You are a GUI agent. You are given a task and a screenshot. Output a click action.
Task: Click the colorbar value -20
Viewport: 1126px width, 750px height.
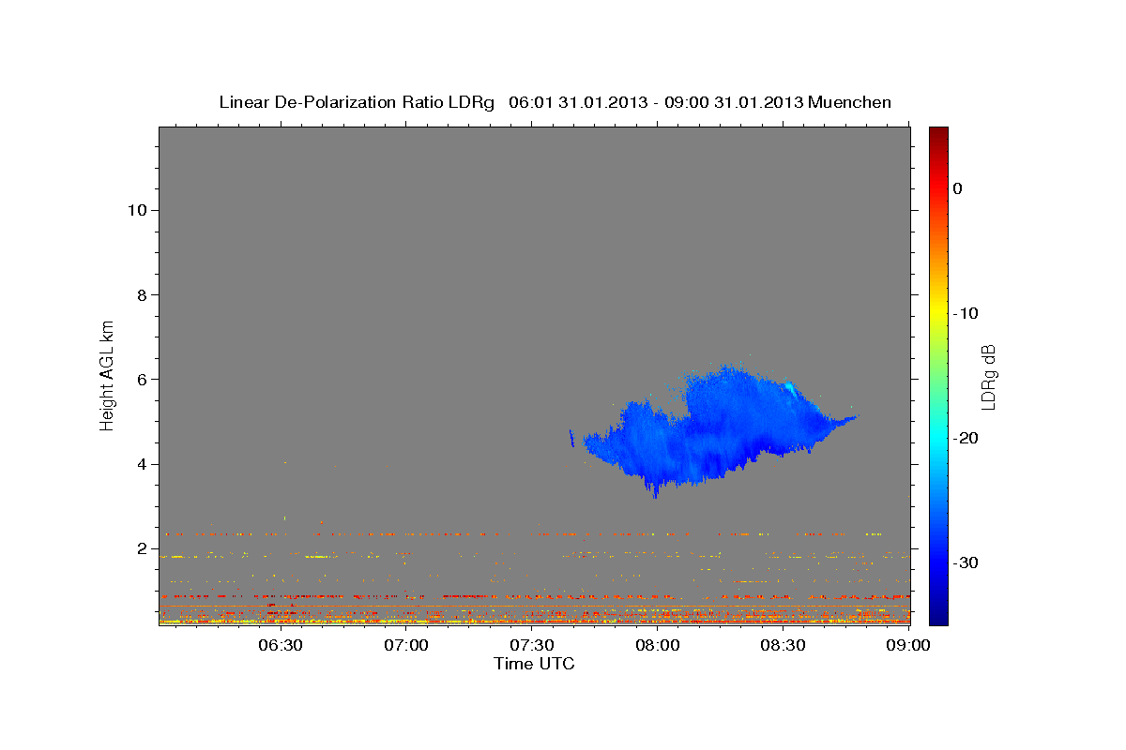965,438
